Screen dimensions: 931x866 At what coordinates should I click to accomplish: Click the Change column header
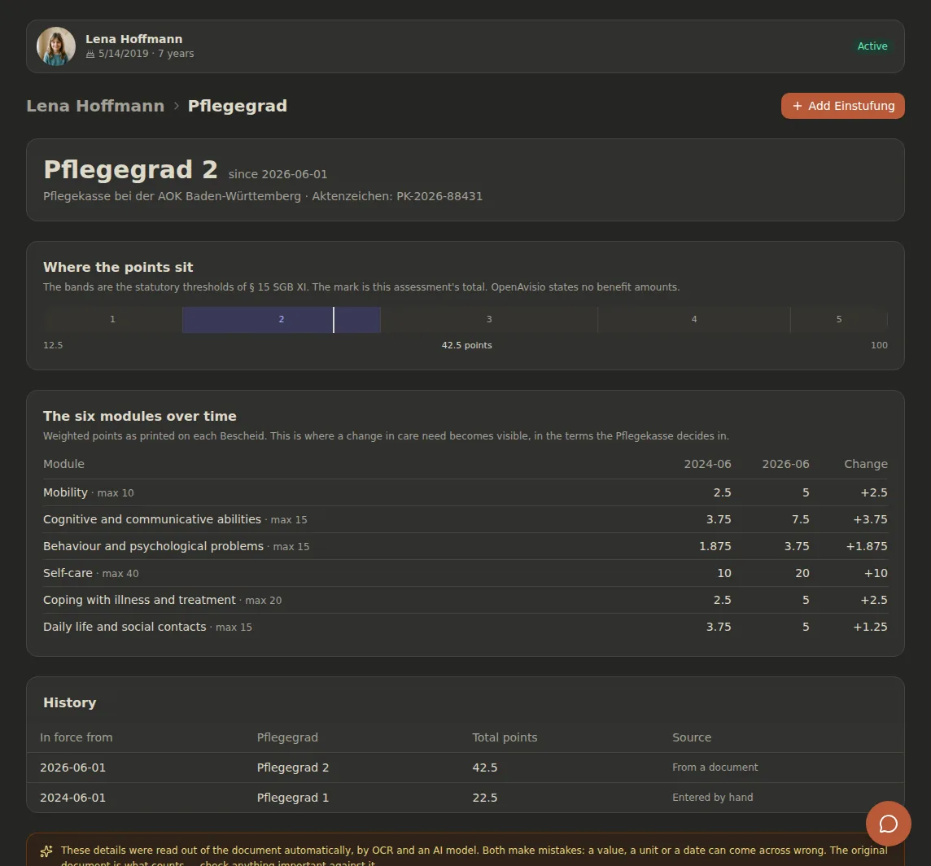(x=866, y=464)
